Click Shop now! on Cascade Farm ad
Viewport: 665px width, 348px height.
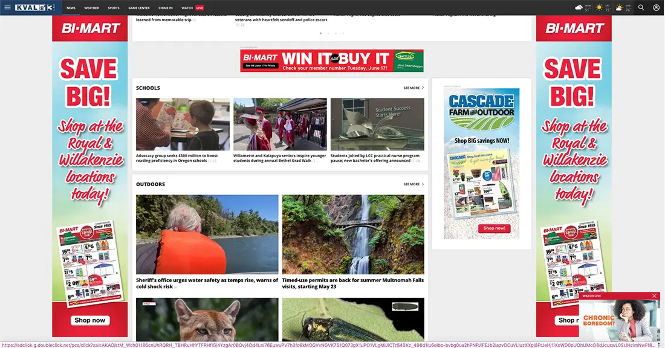pos(494,228)
